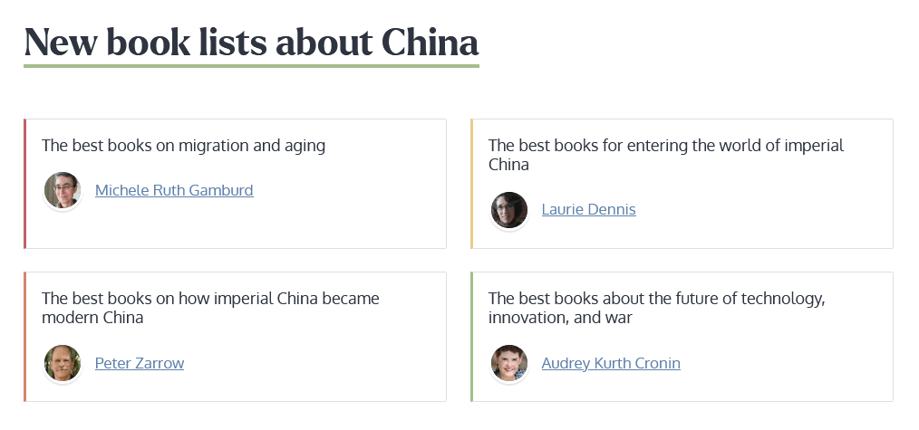Viewport: 919px width, 430px height.
Task: Visit the Laurie Dennis author link
Action: click(588, 210)
